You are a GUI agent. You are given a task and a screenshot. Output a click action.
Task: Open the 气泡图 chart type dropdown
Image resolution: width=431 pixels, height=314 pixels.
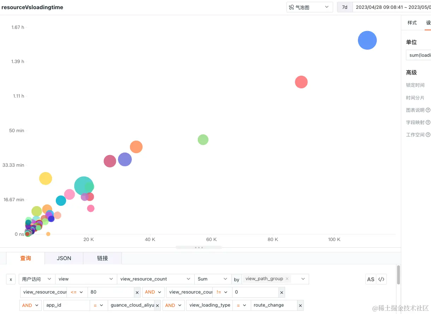pos(310,7)
